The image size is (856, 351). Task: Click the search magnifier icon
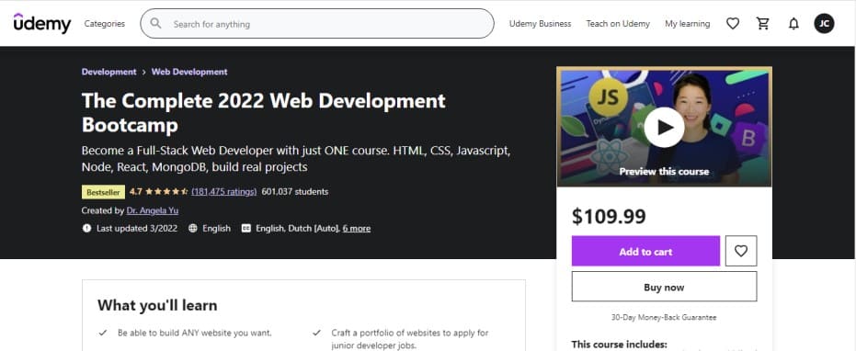coord(155,24)
